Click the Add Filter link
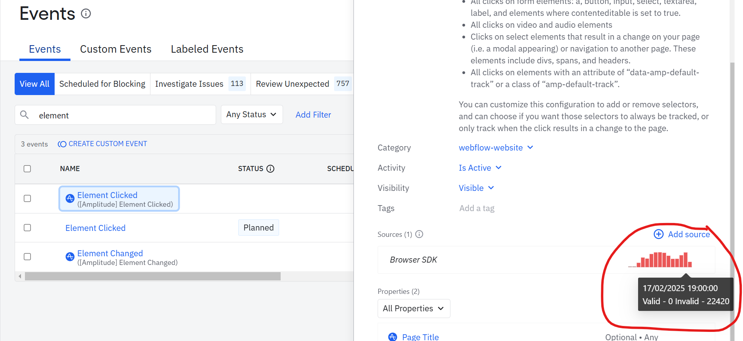This screenshot has width=743, height=341. (x=313, y=115)
